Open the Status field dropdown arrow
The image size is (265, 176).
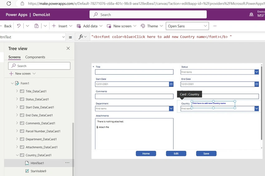pyautogui.click(x=257, y=72)
